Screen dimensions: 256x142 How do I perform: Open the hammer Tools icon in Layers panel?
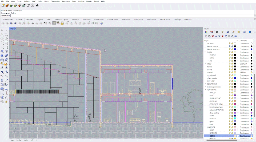232,36
